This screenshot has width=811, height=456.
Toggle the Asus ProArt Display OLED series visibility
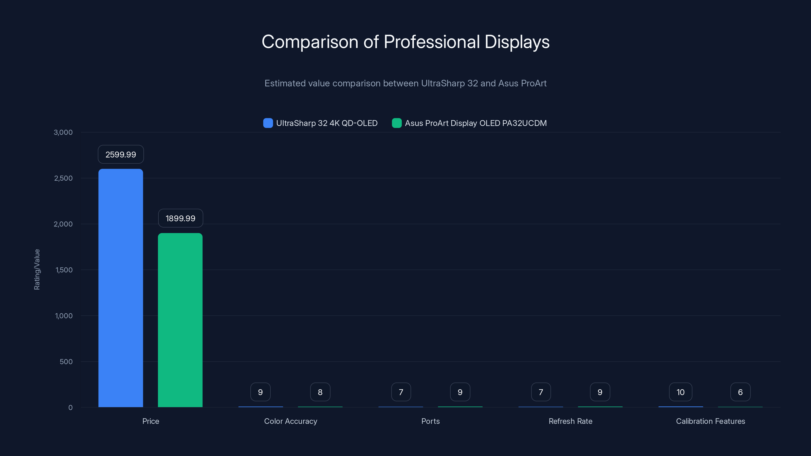(x=476, y=123)
